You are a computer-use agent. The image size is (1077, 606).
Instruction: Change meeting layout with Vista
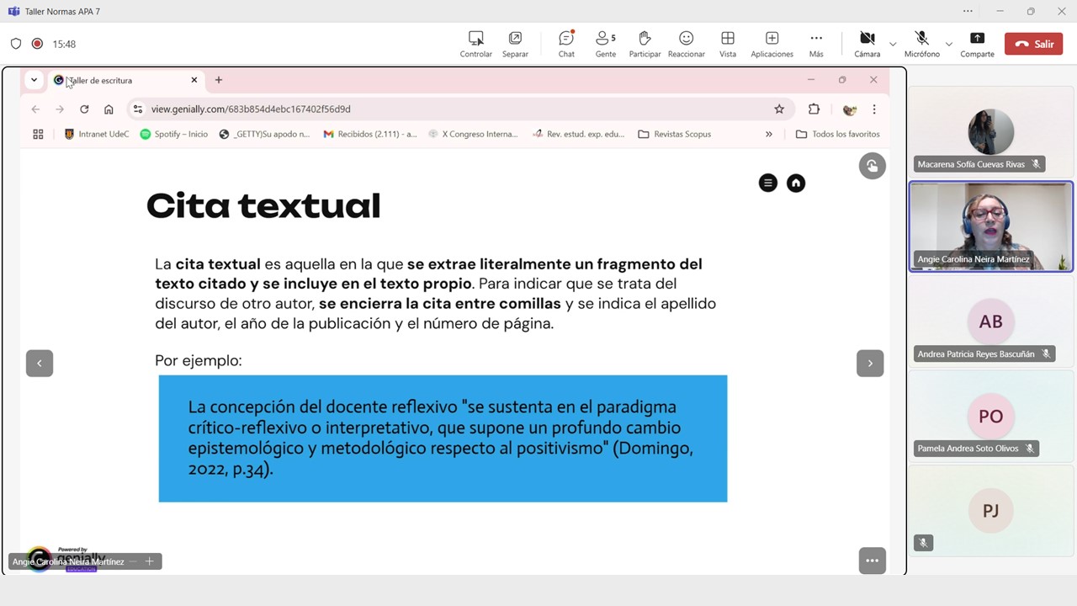[x=728, y=44]
